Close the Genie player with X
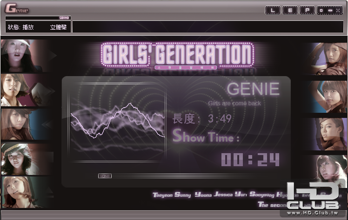 click(338, 10)
